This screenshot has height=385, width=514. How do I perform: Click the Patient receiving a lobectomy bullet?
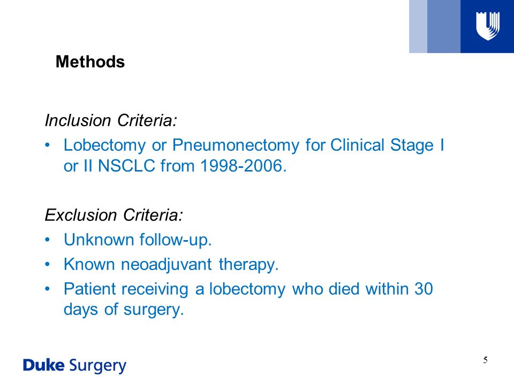[248, 299]
